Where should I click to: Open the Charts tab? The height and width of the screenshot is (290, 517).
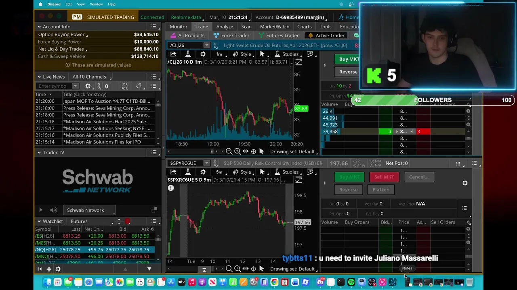(305, 27)
